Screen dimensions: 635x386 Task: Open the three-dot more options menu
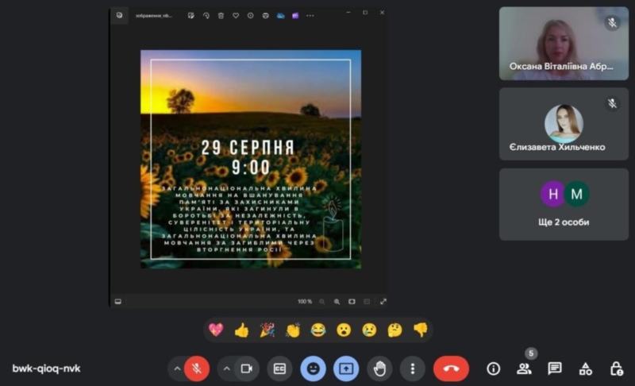click(412, 369)
